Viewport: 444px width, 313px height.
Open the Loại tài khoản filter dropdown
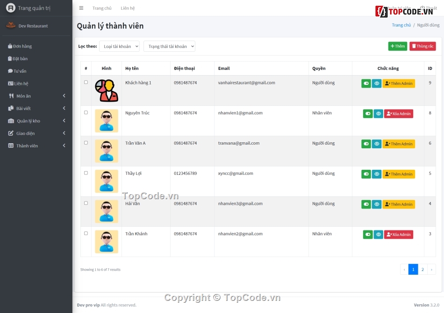click(x=119, y=46)
